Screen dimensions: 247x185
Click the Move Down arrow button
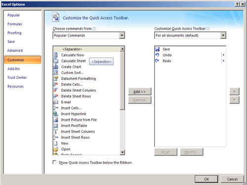234,100
